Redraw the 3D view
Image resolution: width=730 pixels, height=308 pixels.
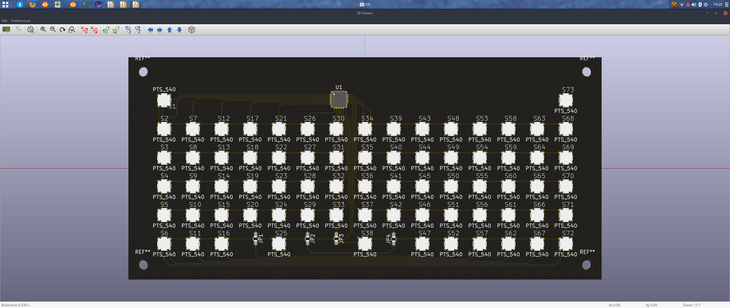tap(62, 30)
